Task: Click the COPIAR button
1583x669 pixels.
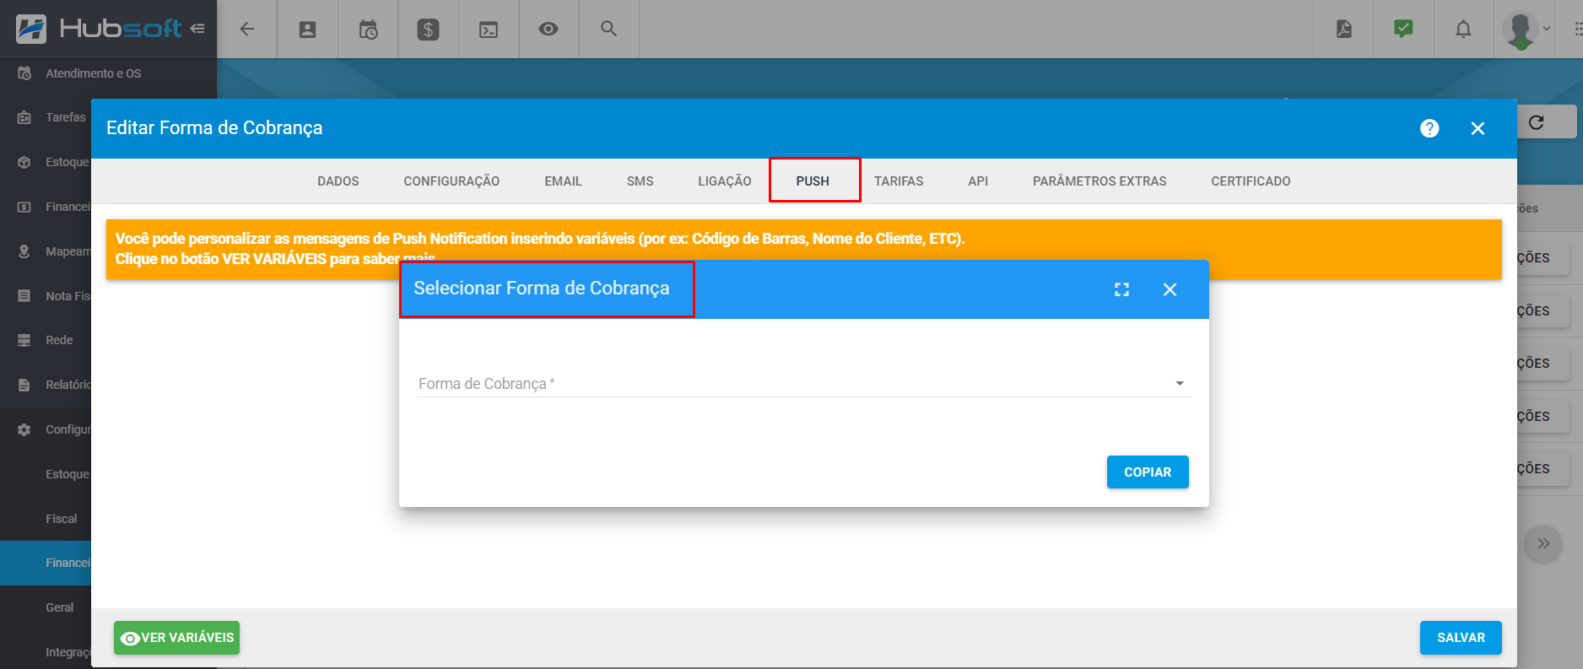Action: click(x=1148, y=472)
